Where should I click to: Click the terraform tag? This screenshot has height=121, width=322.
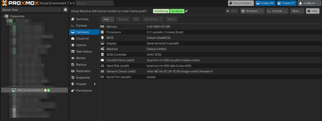tap(177, 11)
